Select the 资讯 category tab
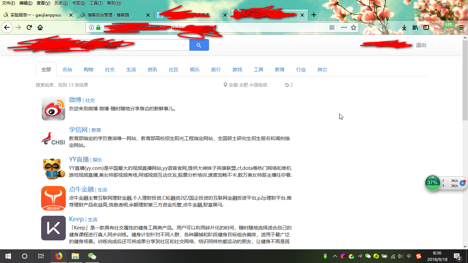 152,70
